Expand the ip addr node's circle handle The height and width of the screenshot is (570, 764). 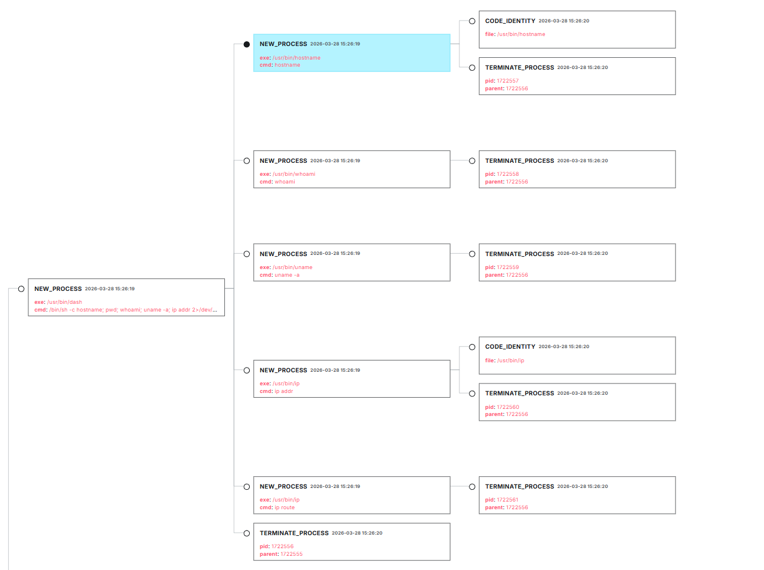tap(246, 370)
